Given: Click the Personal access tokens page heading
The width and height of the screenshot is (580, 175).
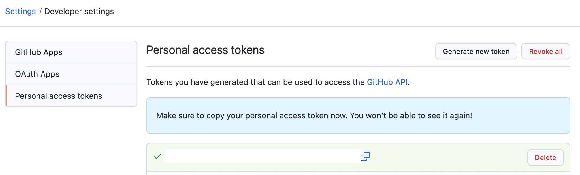Looking at the screenshot, I should tap(205, 50).
